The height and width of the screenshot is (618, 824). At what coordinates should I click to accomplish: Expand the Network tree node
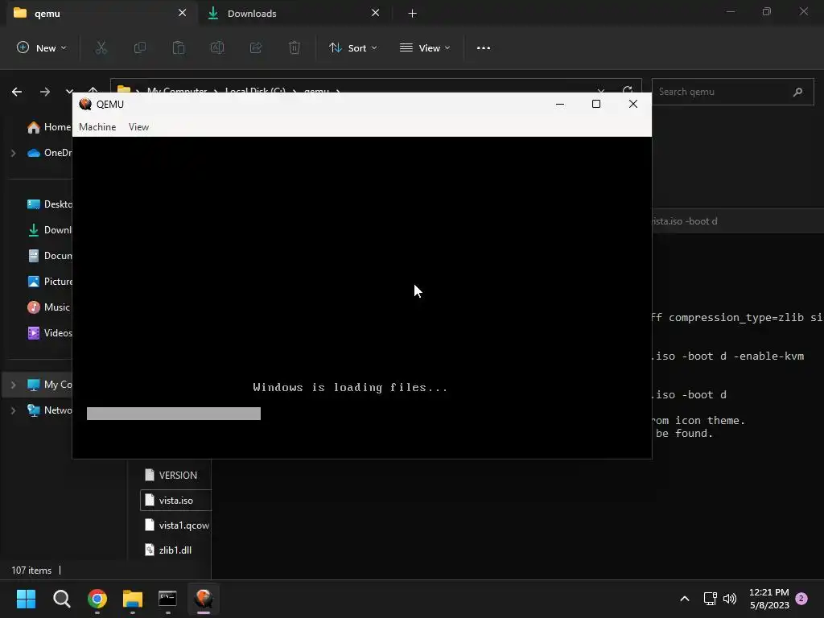pyautogui.click(x=14, y=410)
